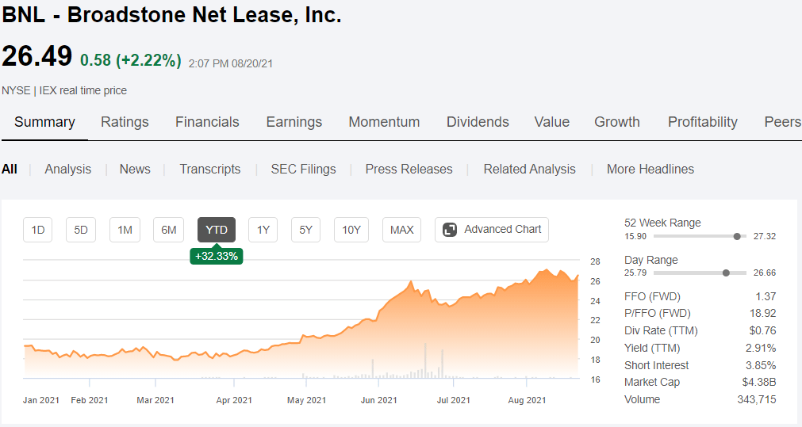Click the stock price 26.49
The width and height of the screenshot is (802, 427).
[x=36, y=55]
